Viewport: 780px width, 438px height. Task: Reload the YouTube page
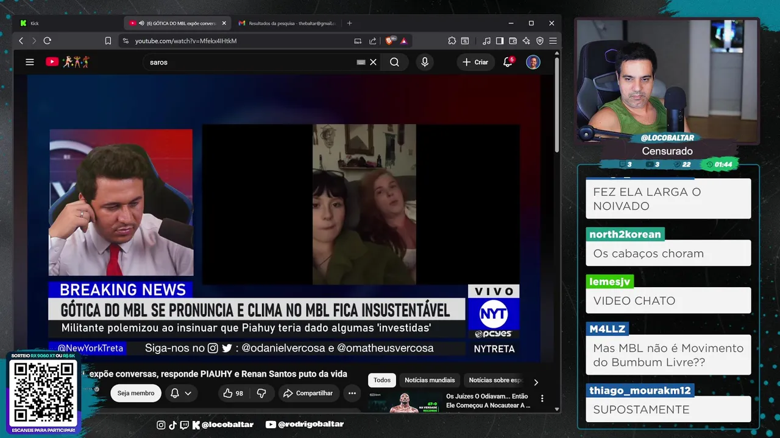coord(47,41)
